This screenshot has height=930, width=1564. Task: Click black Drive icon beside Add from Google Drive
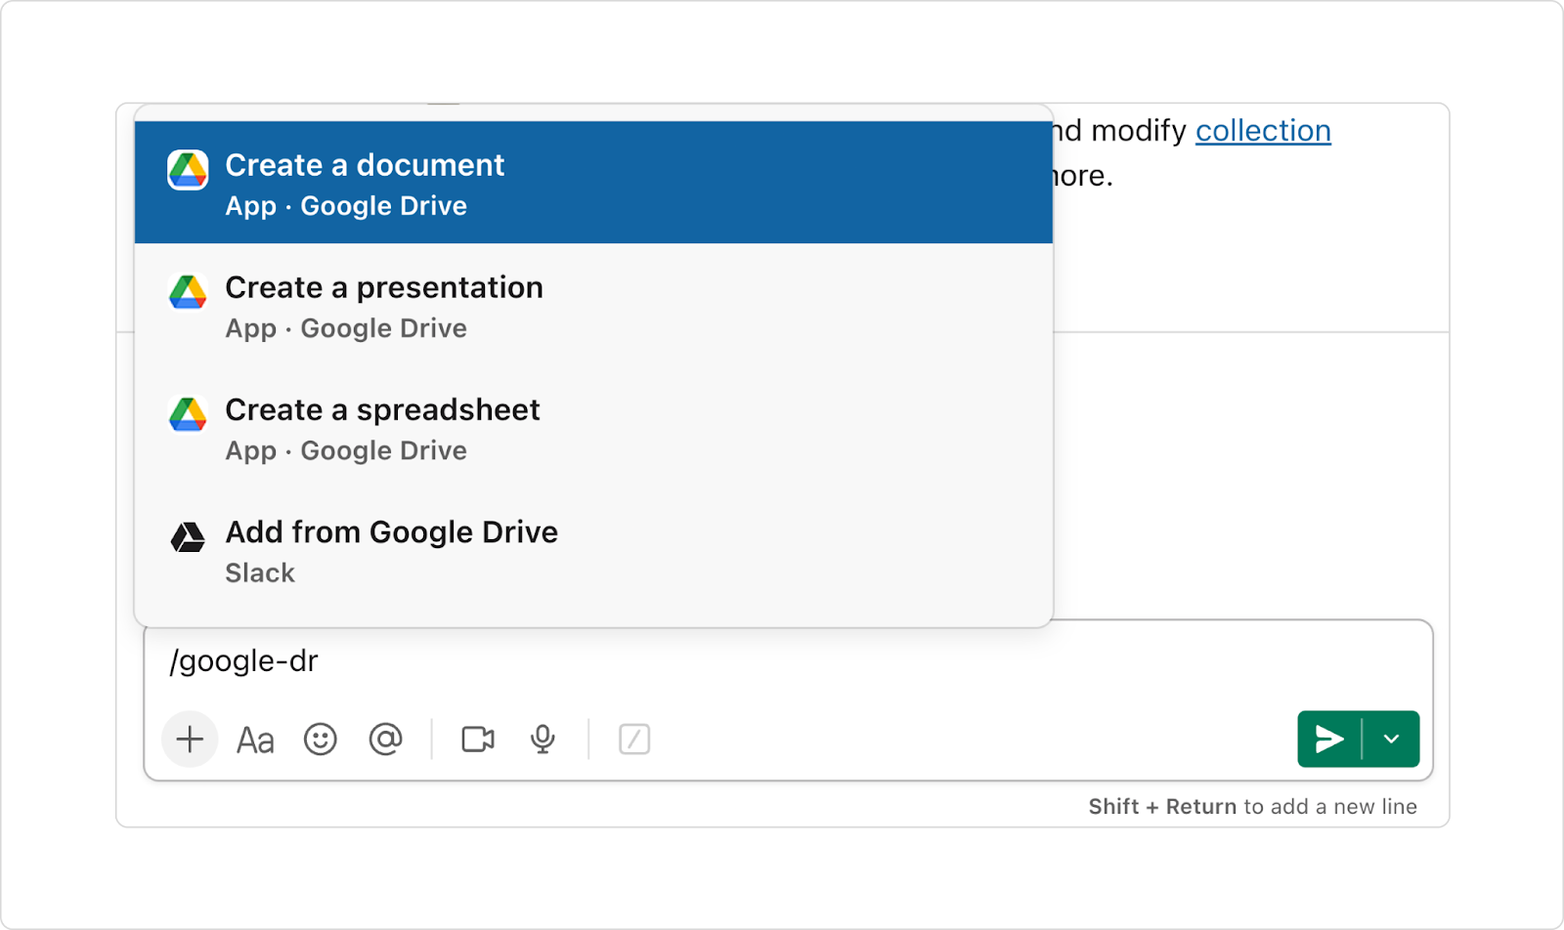coord(188,536)
